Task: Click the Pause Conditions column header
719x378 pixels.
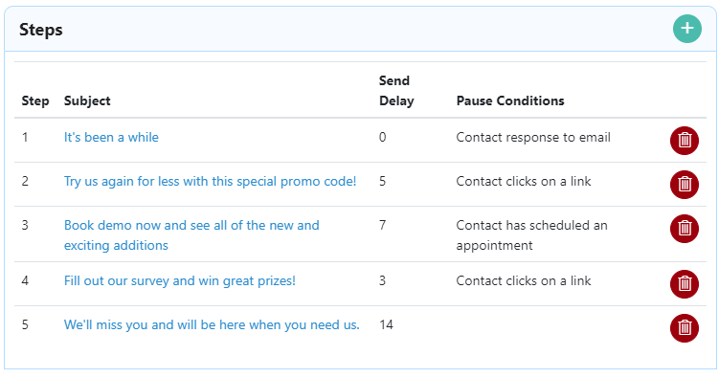Action: pyautogui.click(x=510, y=100)
